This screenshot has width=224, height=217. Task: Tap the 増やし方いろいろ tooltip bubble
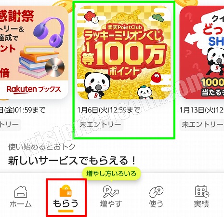(x=111, y=174)
